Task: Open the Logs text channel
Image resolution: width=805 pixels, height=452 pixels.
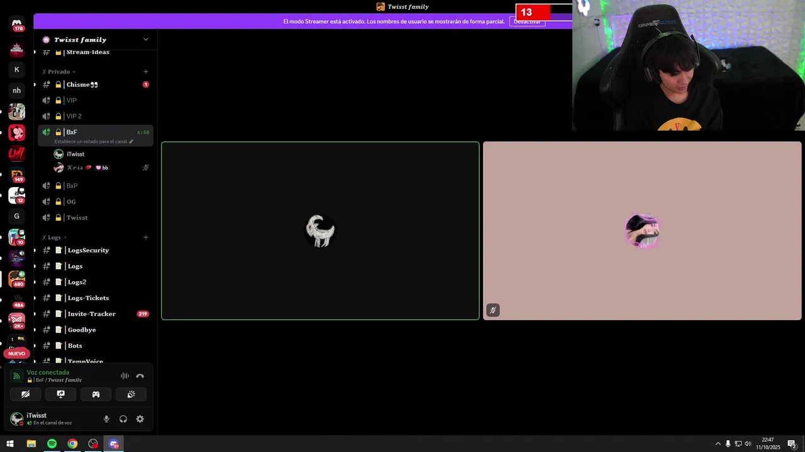Action: tap(96, 266)
